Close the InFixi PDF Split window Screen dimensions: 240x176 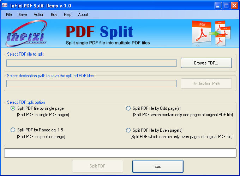pos(234,6)
